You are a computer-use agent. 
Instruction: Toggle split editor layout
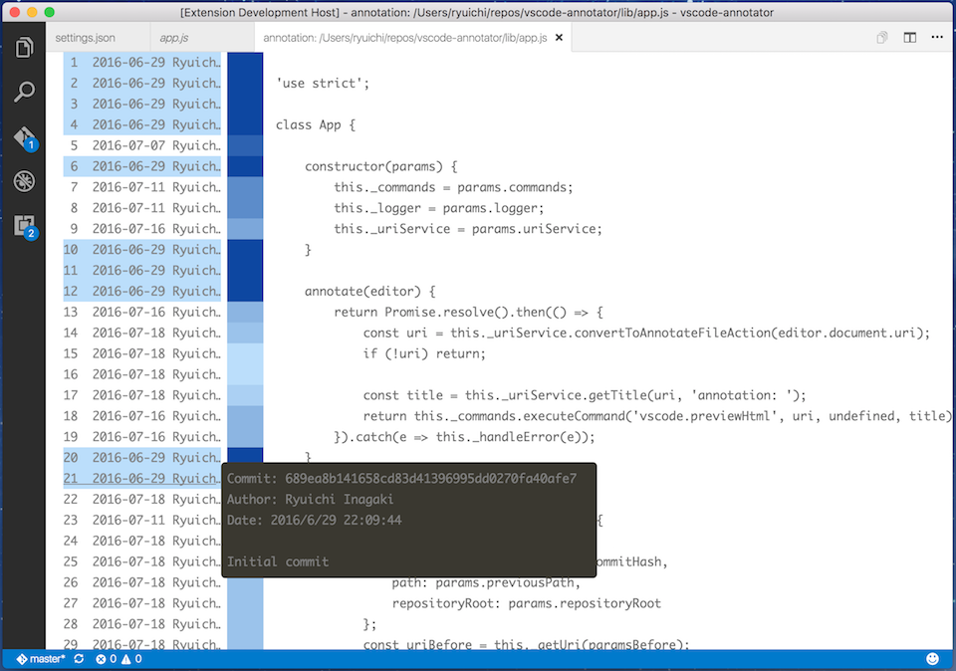click(x=909, y=36)
